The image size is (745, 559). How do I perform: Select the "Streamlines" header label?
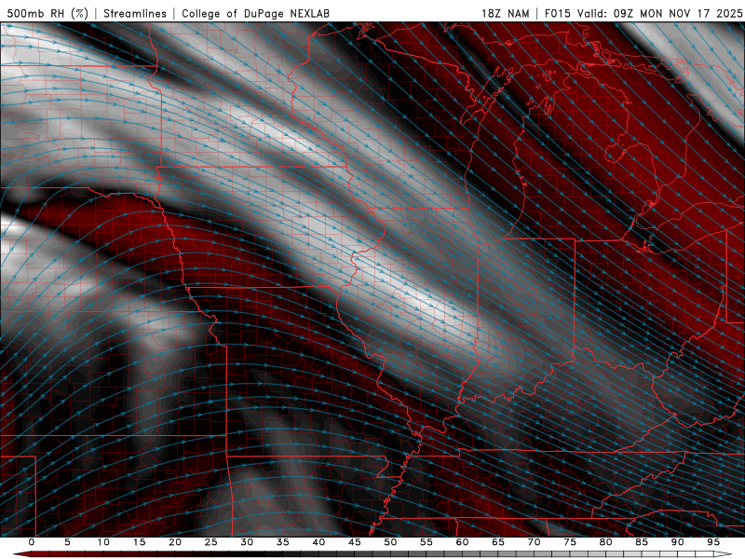pyautogui.click(x=135, y=13)
